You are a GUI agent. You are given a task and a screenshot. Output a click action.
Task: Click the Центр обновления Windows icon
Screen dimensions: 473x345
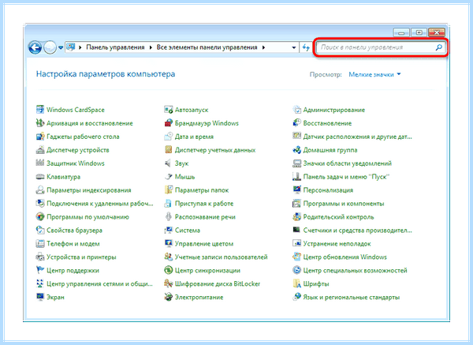click(297, 257)
